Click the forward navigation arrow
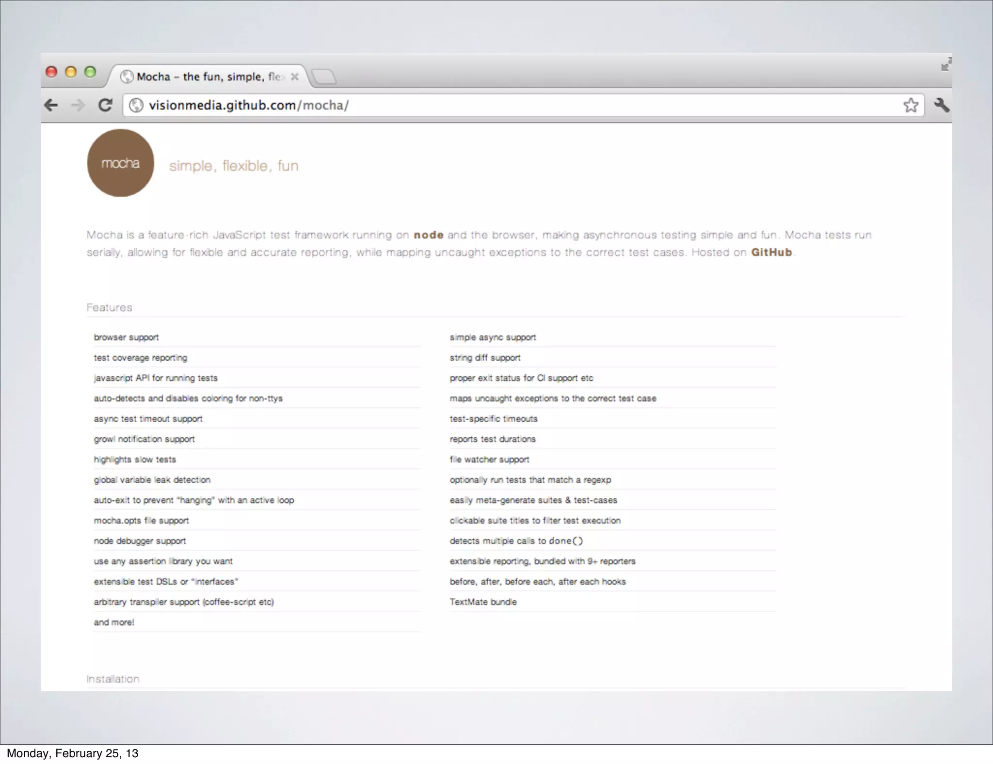Viewport: 993px width, 764px height. [78, 105]
